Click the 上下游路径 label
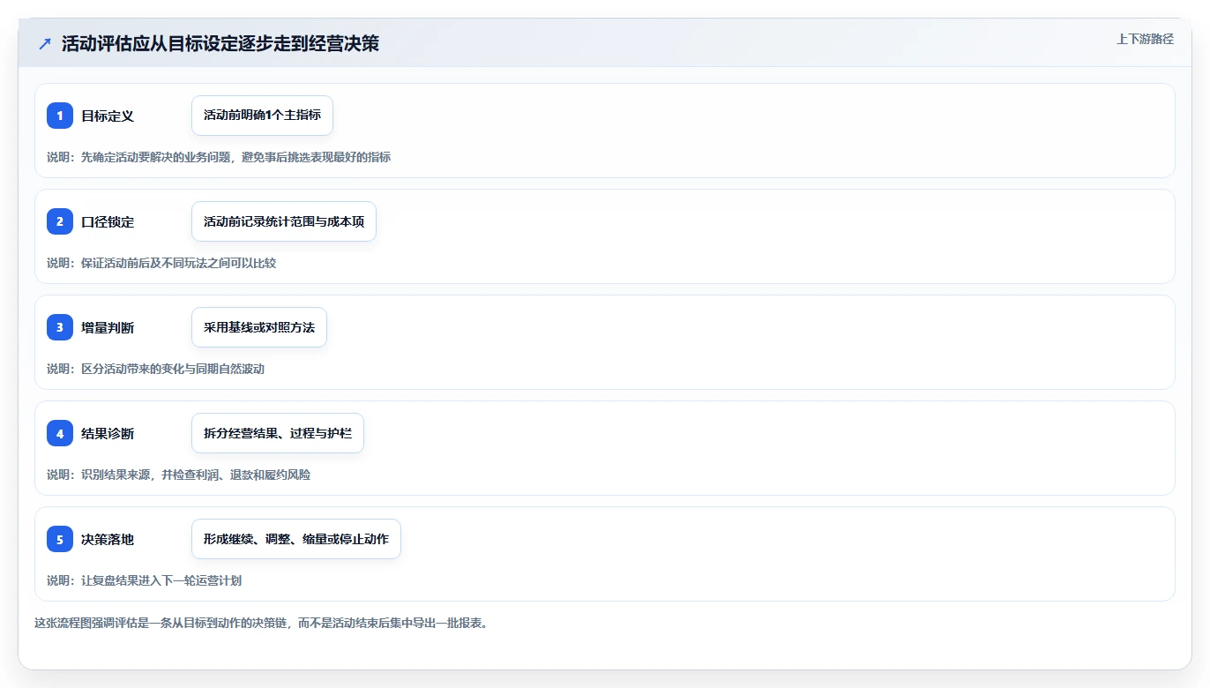Image resolution: width=1210 pixels, height=688 pixels. click(1145, 39)
